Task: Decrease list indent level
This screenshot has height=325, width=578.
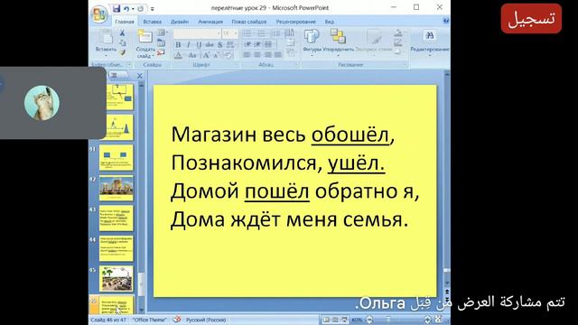Action: pos(247,44)
